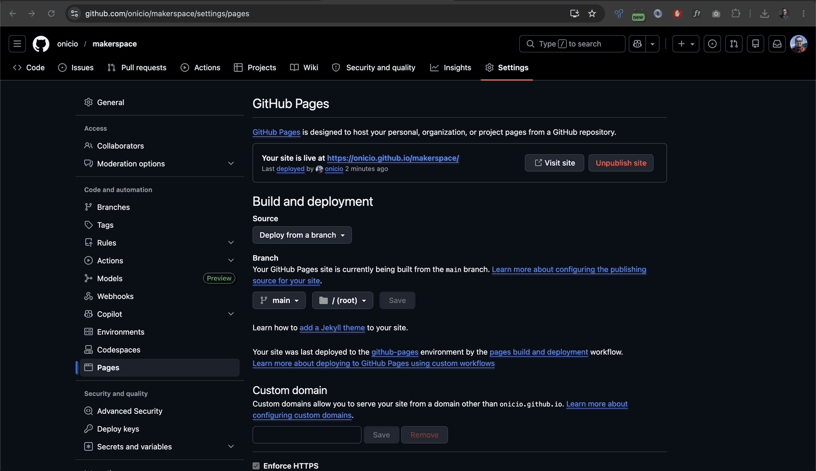Open github-pages environment link
Viewport: 816px width, 471px height.
395,352
